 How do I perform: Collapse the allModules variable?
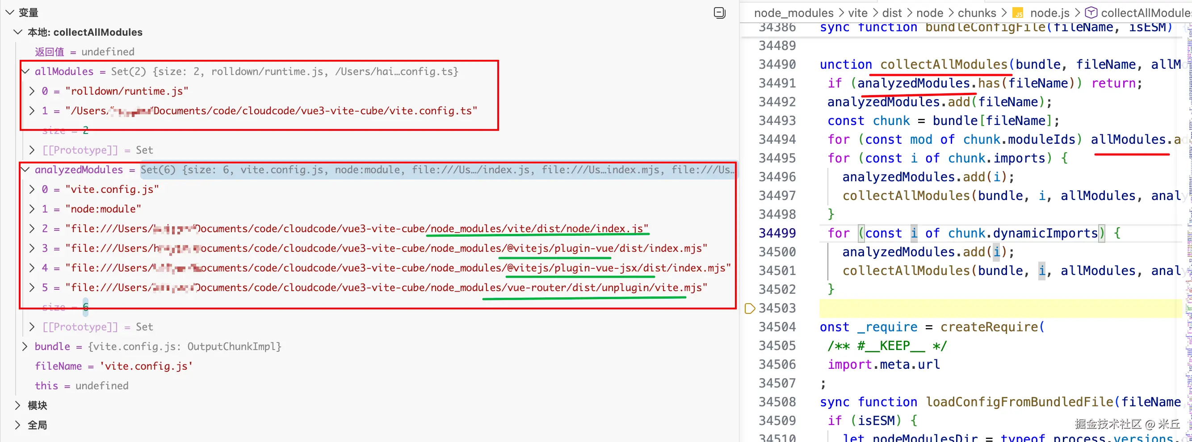[x=26, y=71]
